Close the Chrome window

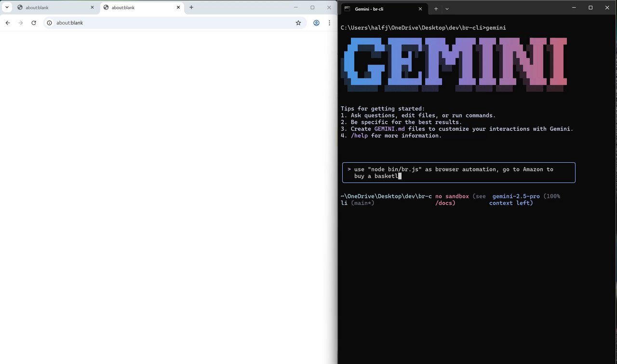click(x=329, y=7)
